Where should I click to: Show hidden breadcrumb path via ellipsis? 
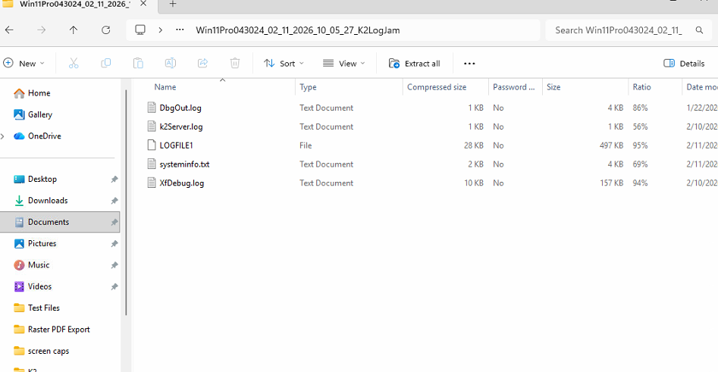(180, 30)
